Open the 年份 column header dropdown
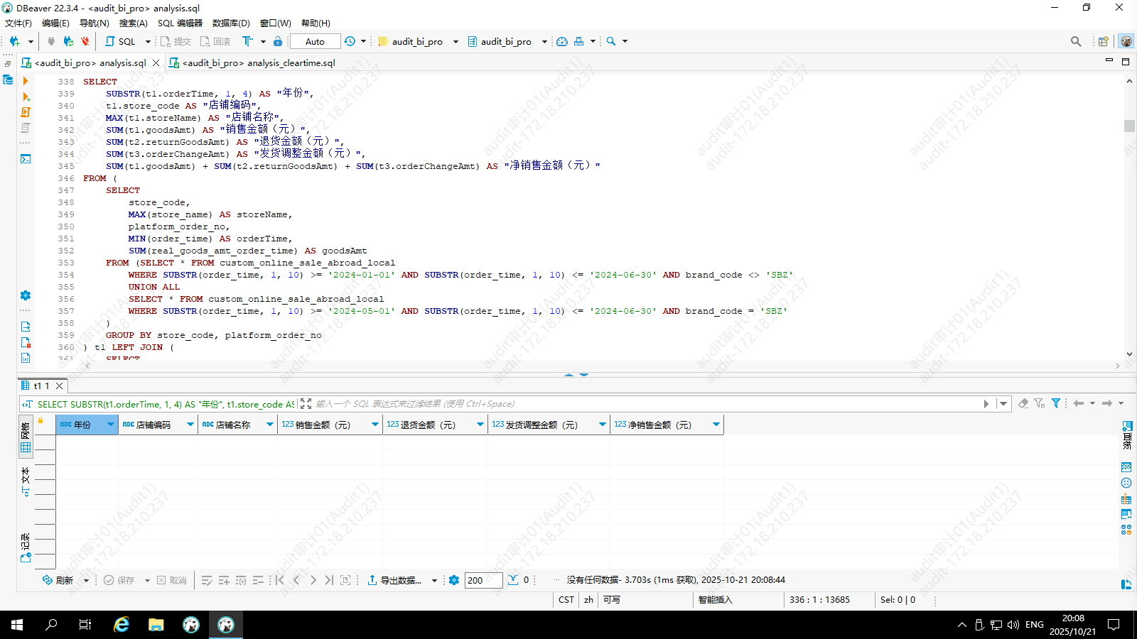This screenshot has height=639, width=1137. (110, 425)
